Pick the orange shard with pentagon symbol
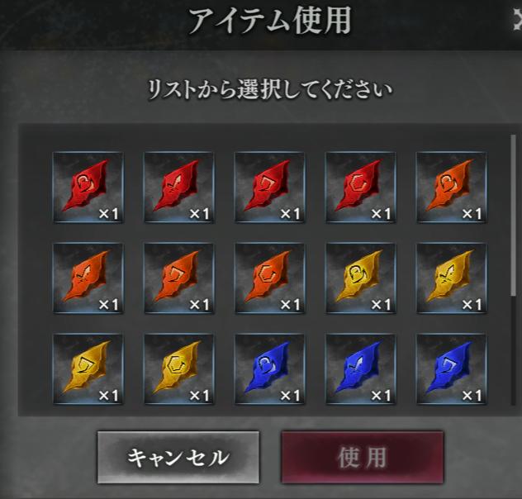The width and height of the screenshot is (522, 499). coord(179,278)
